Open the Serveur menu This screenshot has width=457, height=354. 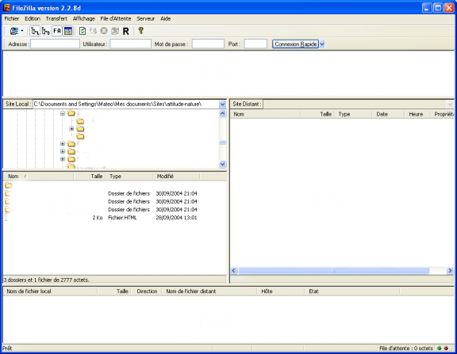coord(146,19)
